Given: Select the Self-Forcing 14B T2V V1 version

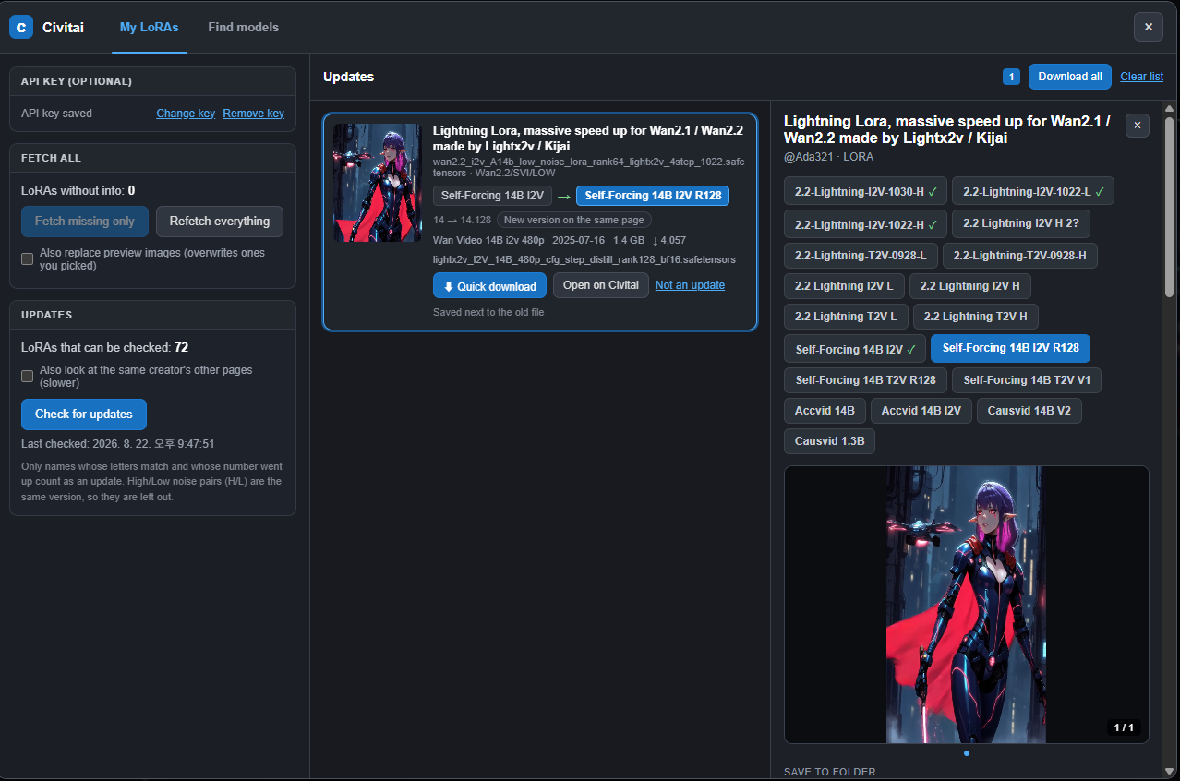Looking at the screenshot, I should (1027, 379).
